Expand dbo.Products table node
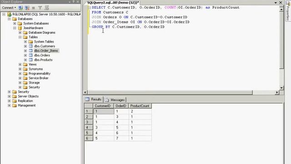Screen dimensions: 291x164 click(x=25, y=60)
